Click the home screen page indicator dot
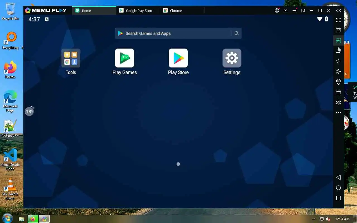357x223 pixels. 178,164
